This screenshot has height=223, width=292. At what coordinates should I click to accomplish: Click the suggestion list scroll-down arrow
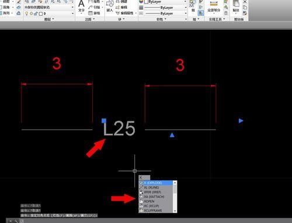175,211
